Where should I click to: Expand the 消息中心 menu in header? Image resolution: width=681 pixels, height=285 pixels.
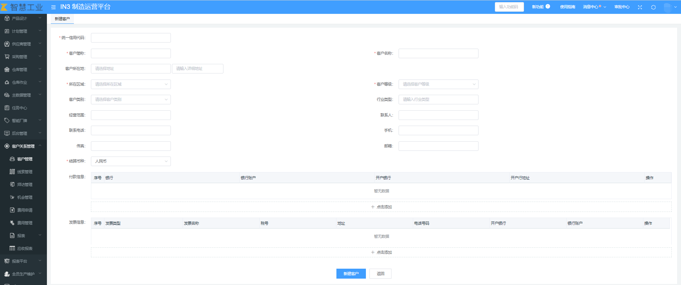point(594,7)
